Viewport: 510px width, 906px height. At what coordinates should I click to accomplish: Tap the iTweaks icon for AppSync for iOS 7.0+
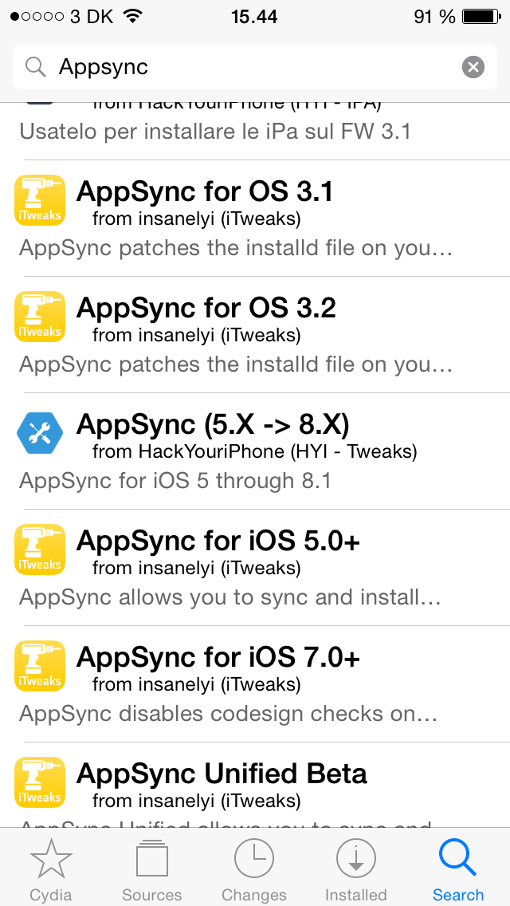39,666
